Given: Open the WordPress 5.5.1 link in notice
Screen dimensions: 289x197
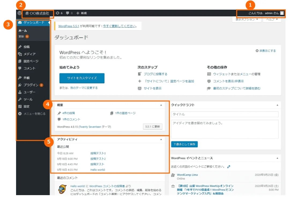Looking at the screenshot, I should coord(69,26).
